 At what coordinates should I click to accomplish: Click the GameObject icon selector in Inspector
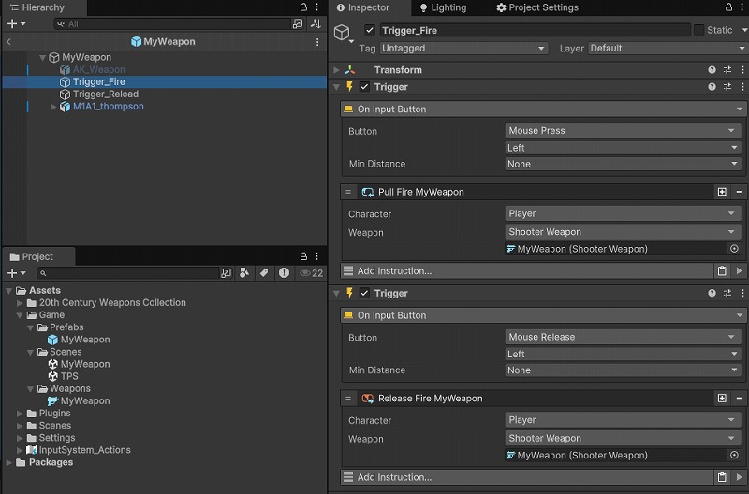point(344,34)
